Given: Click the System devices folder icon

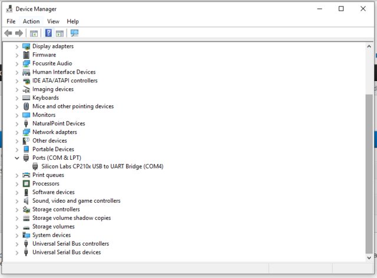Looking at the screenshot, I should [26, 235].
